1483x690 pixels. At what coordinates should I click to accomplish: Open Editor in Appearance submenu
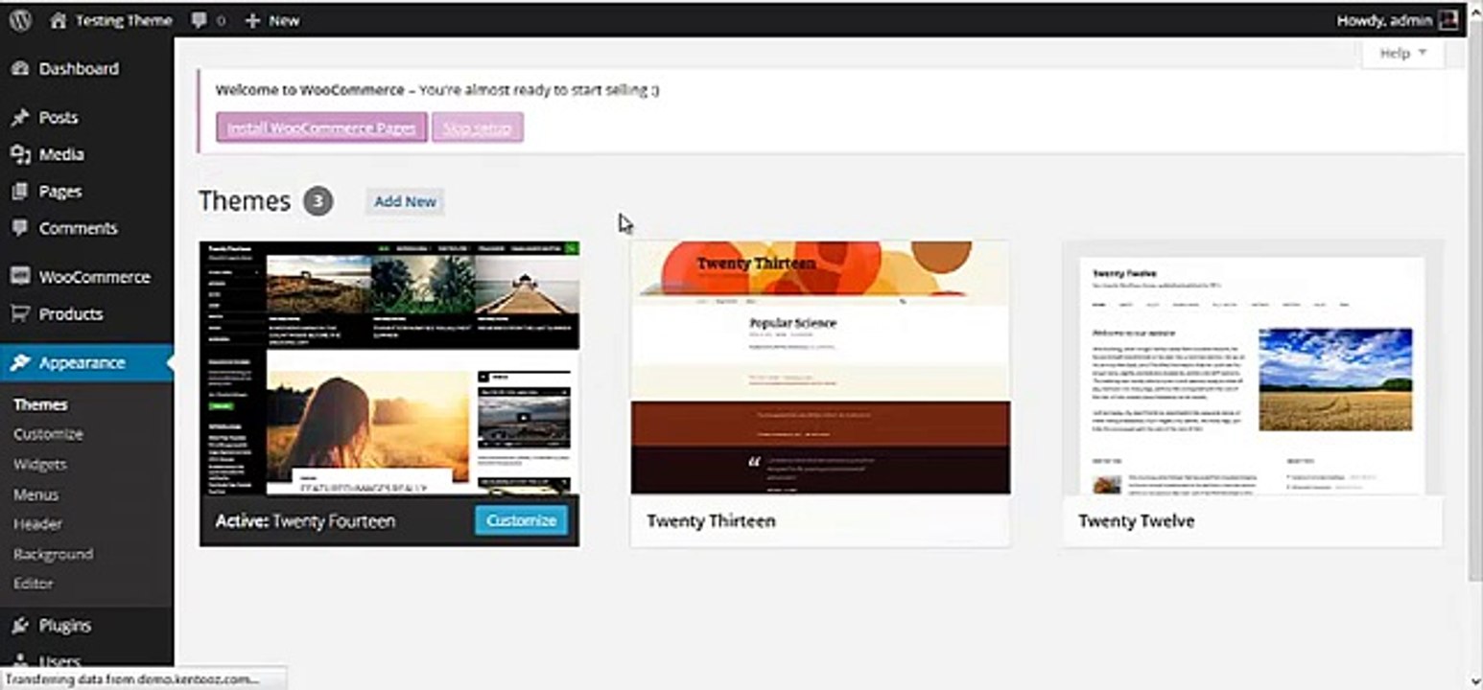pos(34,583)
